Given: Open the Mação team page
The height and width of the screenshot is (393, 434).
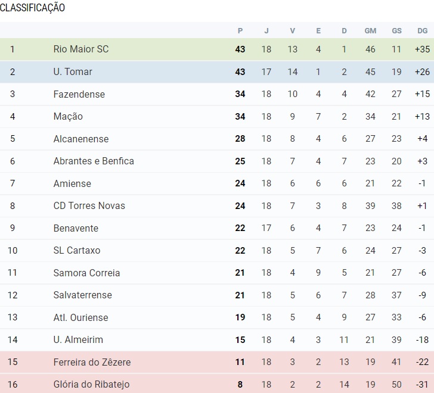Looking at the screenshot, I should pos(68,117).
